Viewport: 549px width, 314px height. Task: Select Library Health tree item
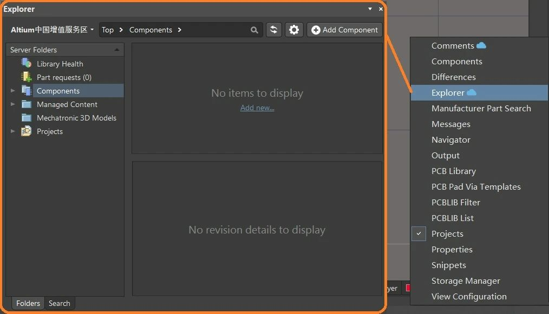coord(60,64)
